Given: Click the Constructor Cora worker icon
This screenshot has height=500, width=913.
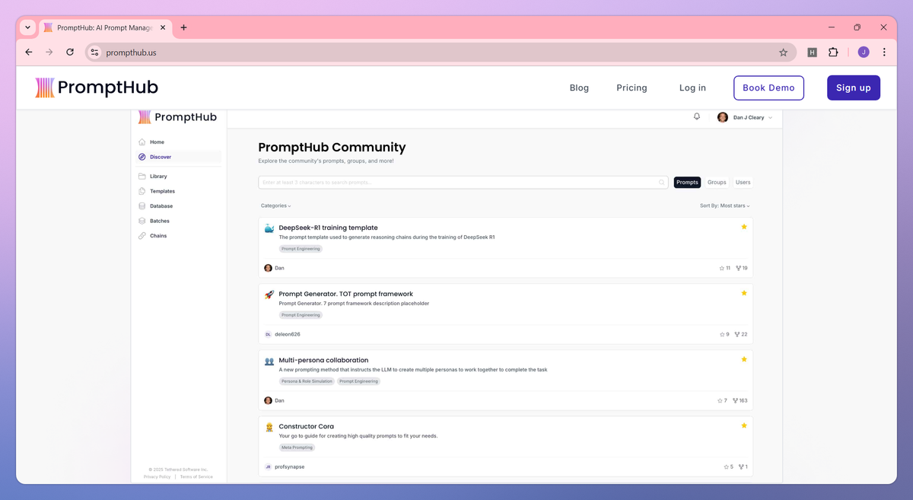Looking at the screenshot, I should point(269,427).
